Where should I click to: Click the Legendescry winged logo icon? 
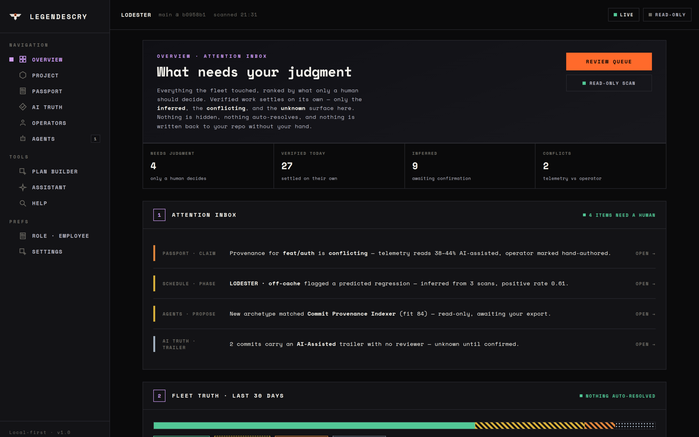[15, 16]
